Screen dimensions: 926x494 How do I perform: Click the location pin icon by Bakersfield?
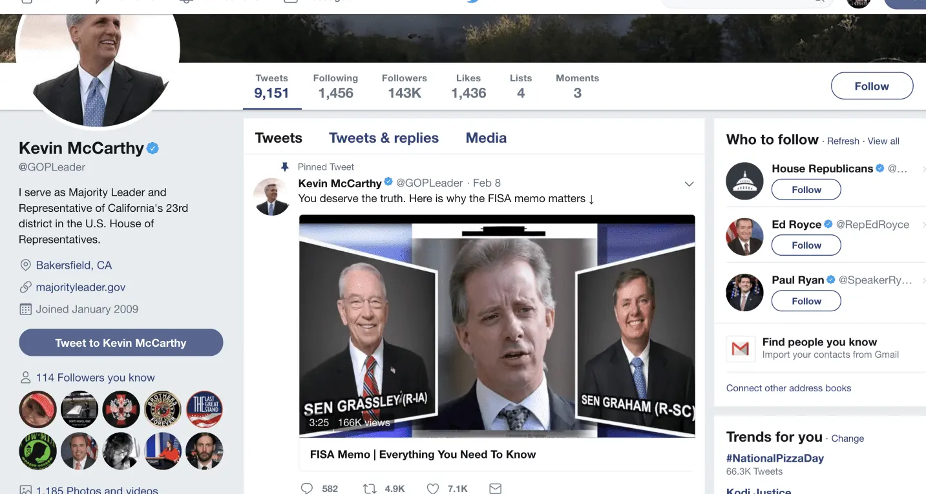click(x=26, y=265)
